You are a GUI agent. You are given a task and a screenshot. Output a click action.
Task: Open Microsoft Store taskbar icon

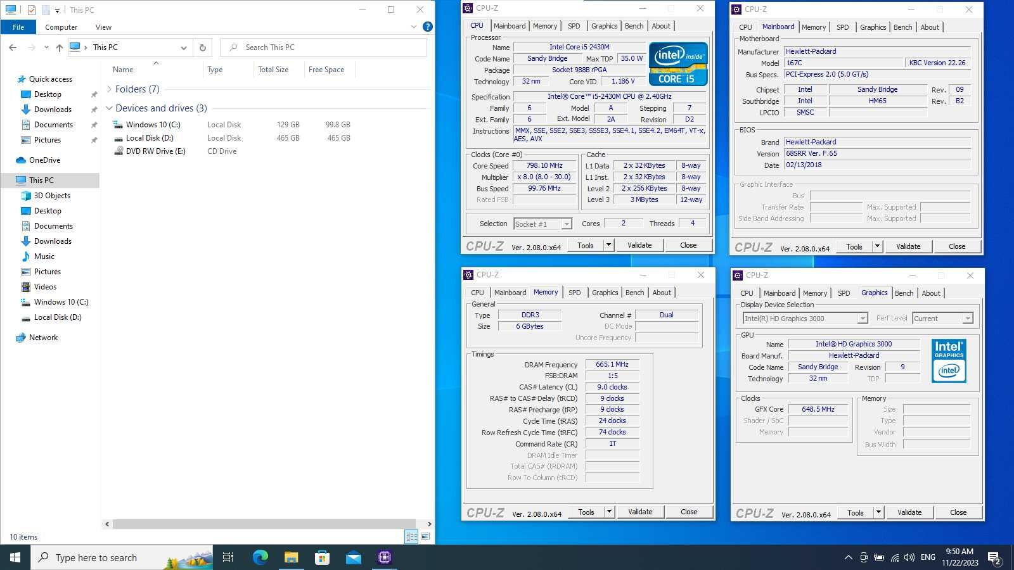322,557
